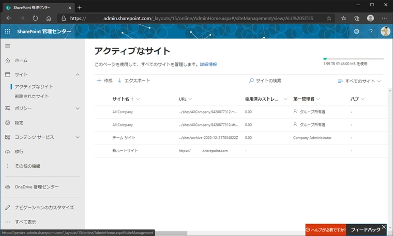
Task: Open the help question mark icon
Action: pyautogui.click(x=371, y=32)
